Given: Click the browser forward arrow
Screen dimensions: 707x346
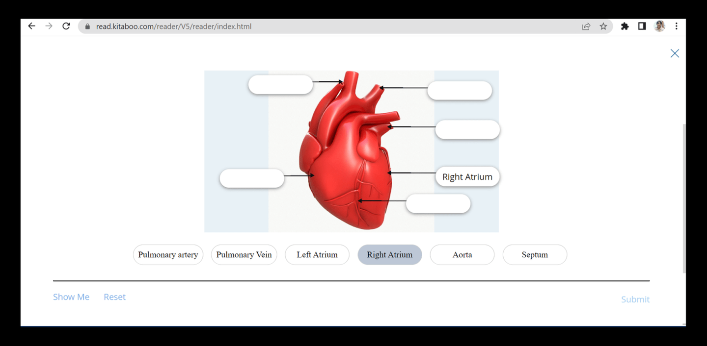Looking at the screenshot, I should tap(49, 26).
